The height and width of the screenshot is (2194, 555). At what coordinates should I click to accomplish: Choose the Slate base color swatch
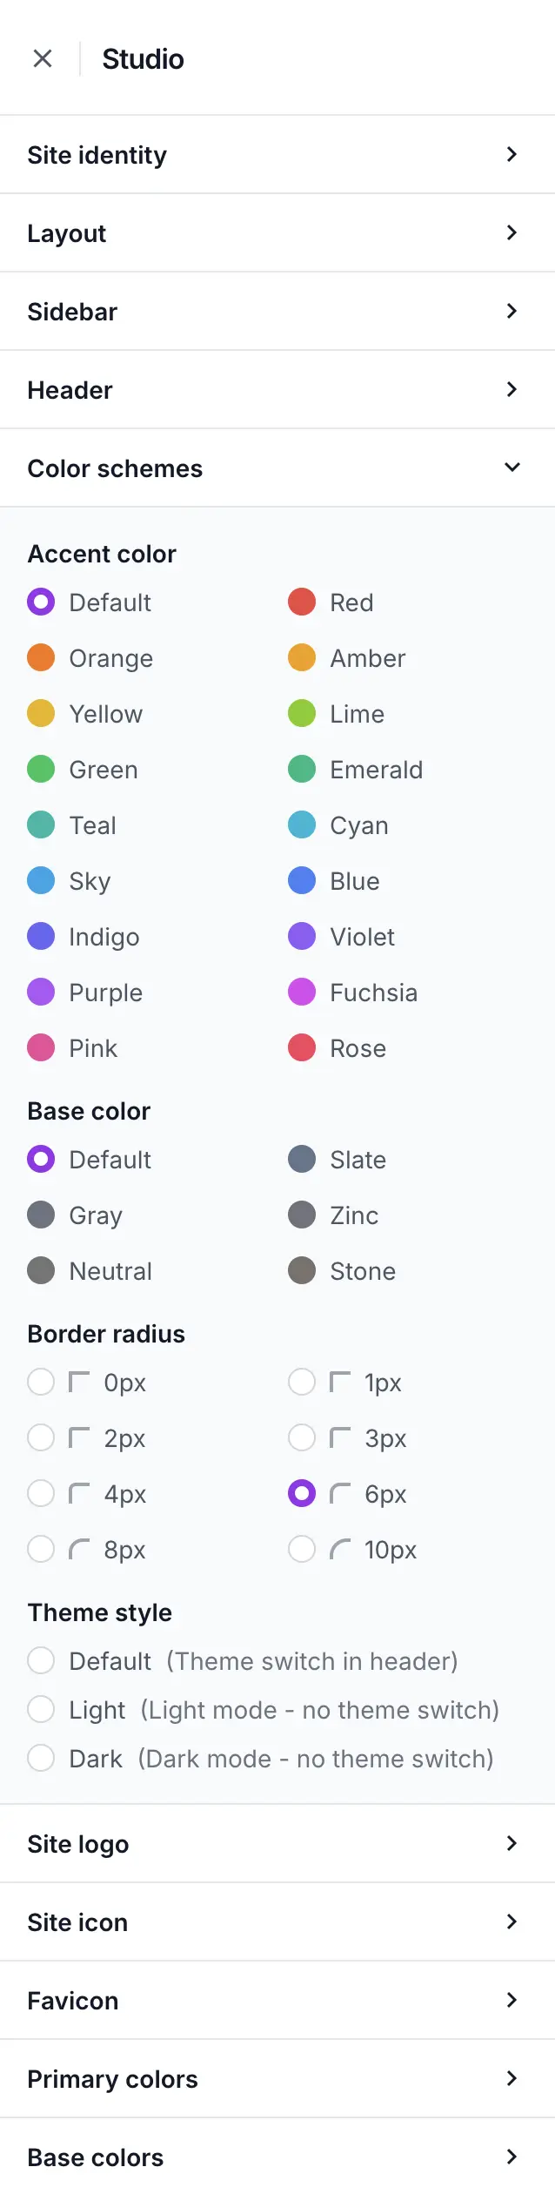click(302, 1159)
